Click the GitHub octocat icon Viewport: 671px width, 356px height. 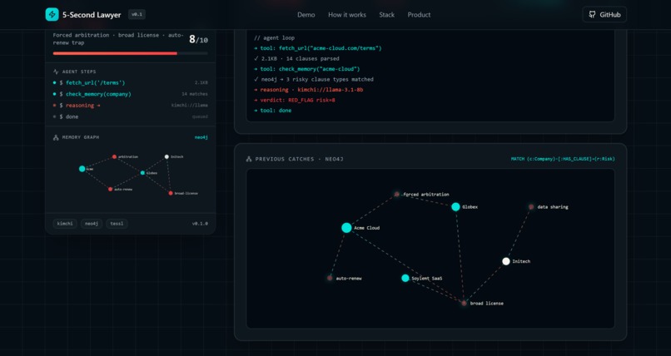[x=592, y=14]
